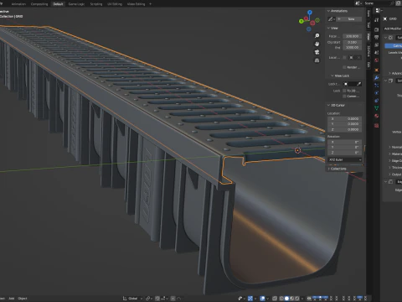This screenshot has width=402, height=302.
Task: Enable Camera to View lock checkbox
Action: [x=344, y=96]
